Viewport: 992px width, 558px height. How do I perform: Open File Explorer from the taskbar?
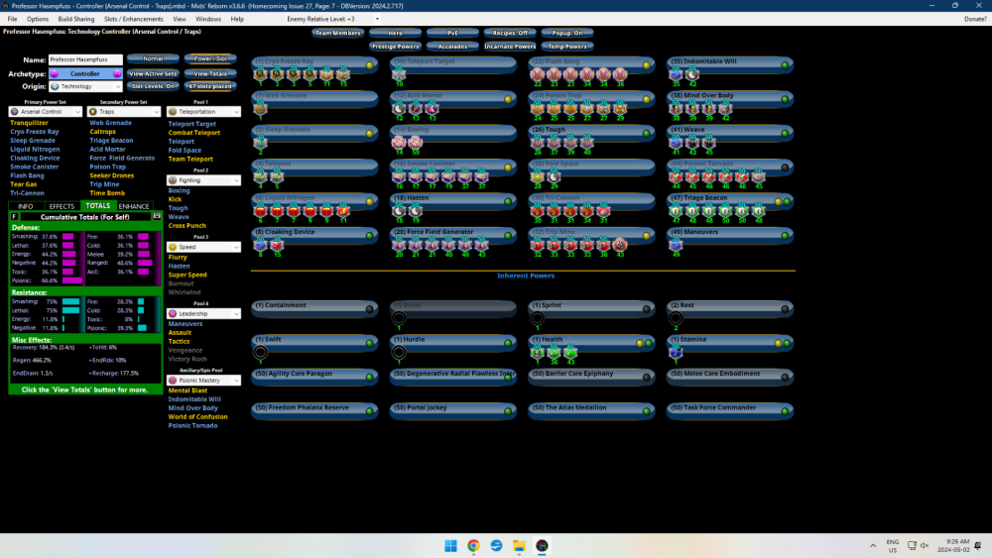pyautogui.click(x=519, y=546)
